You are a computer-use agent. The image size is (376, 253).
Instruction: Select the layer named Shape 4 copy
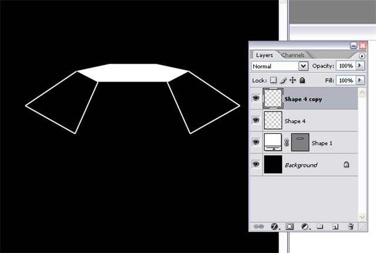click(x=303, y=99)
